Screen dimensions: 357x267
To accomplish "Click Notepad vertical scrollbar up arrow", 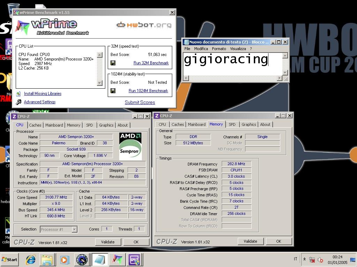I will click(285, 55).
